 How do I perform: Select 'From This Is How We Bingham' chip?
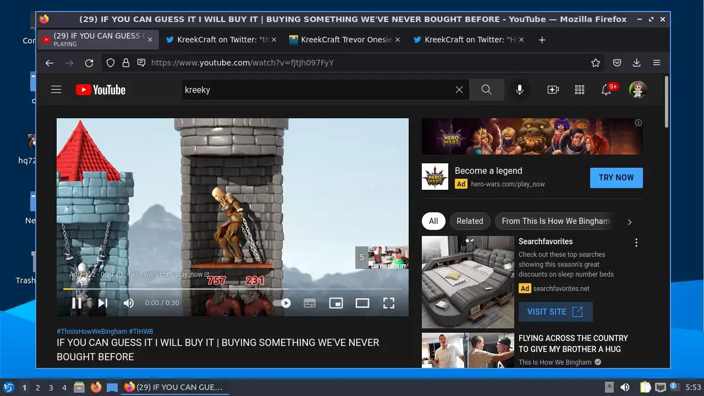pyautogui.click(x=555, y=221)
